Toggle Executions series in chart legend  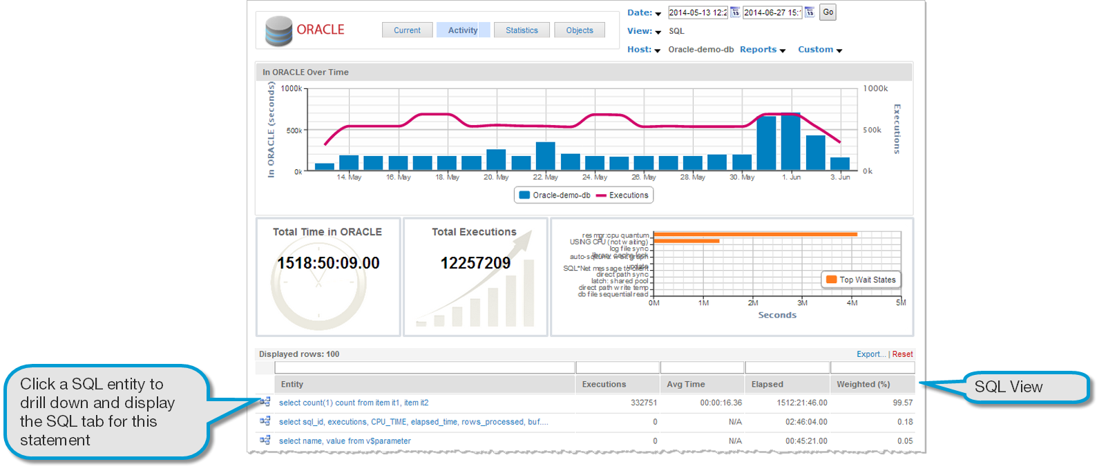pos(622,195)
